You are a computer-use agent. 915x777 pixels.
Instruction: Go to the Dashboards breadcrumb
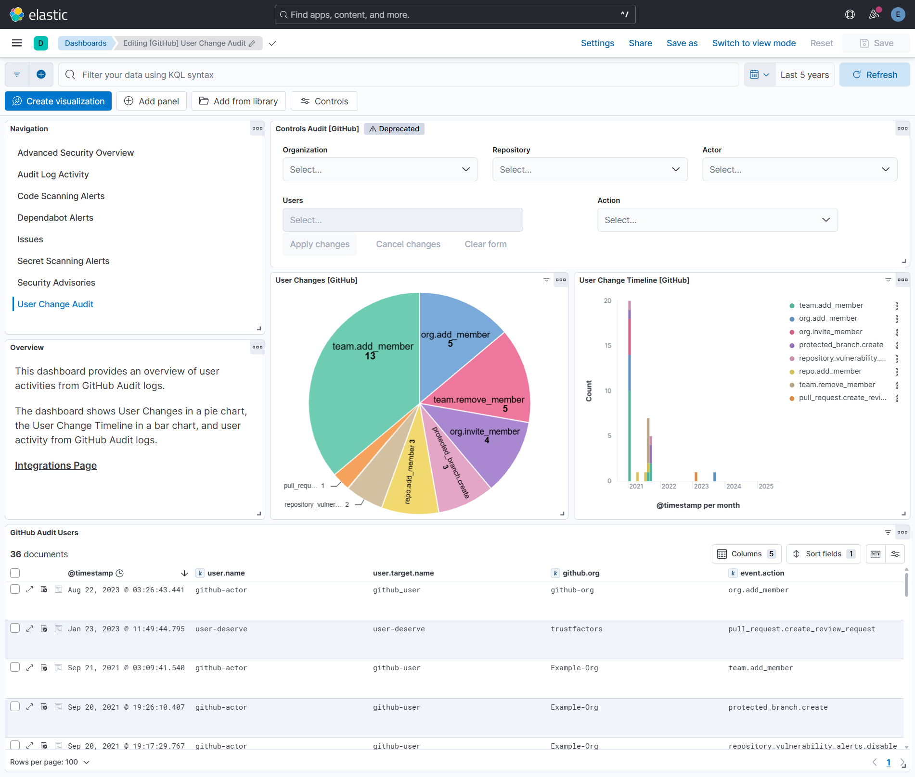(x=86, y=43)
